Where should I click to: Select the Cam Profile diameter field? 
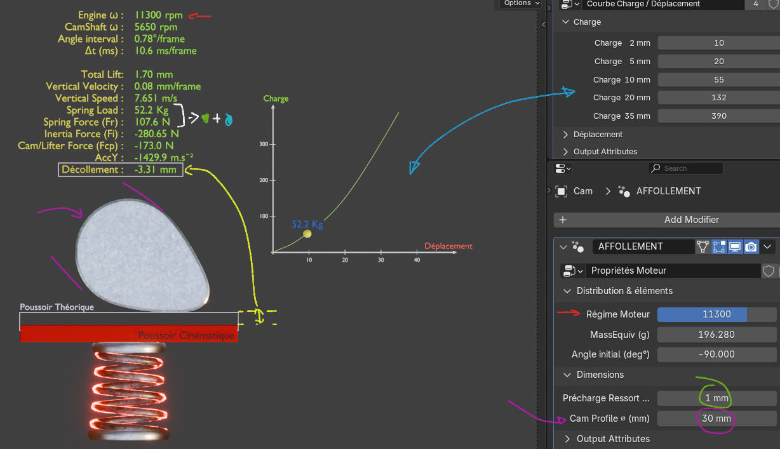tap(716, 419)
